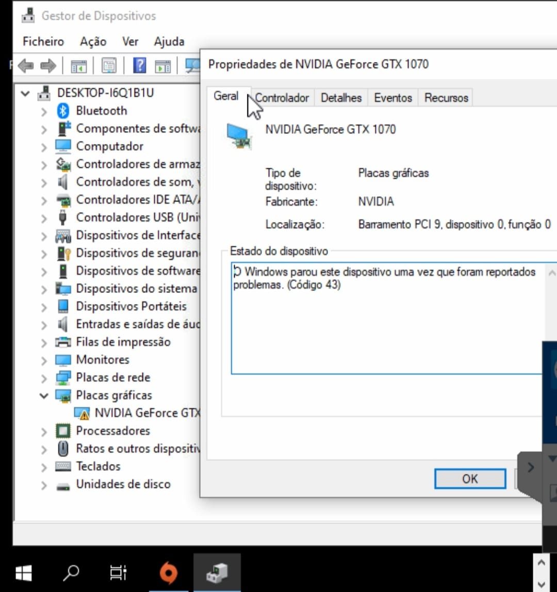This screenshot has height=592, width=557.
Task: Switch to the Recursos tab
Action: (x=446, y=98)
